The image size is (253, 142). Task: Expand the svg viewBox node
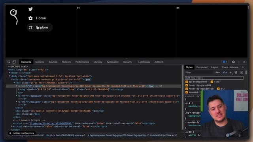coord(19,89)
